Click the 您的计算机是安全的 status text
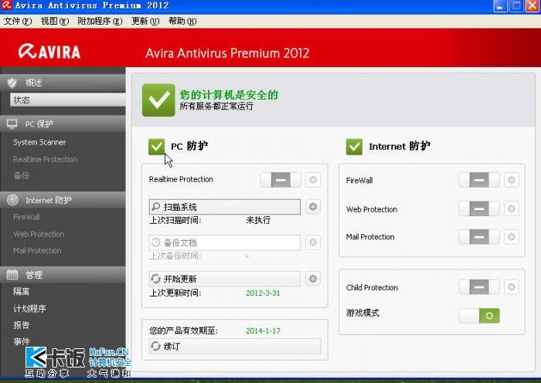 [229, 95]
